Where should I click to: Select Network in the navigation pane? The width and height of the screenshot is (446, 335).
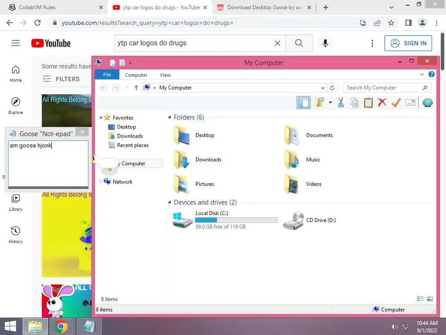point(122,182)
